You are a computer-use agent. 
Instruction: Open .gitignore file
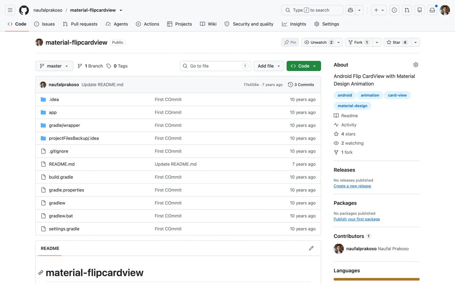pos(59,151)
